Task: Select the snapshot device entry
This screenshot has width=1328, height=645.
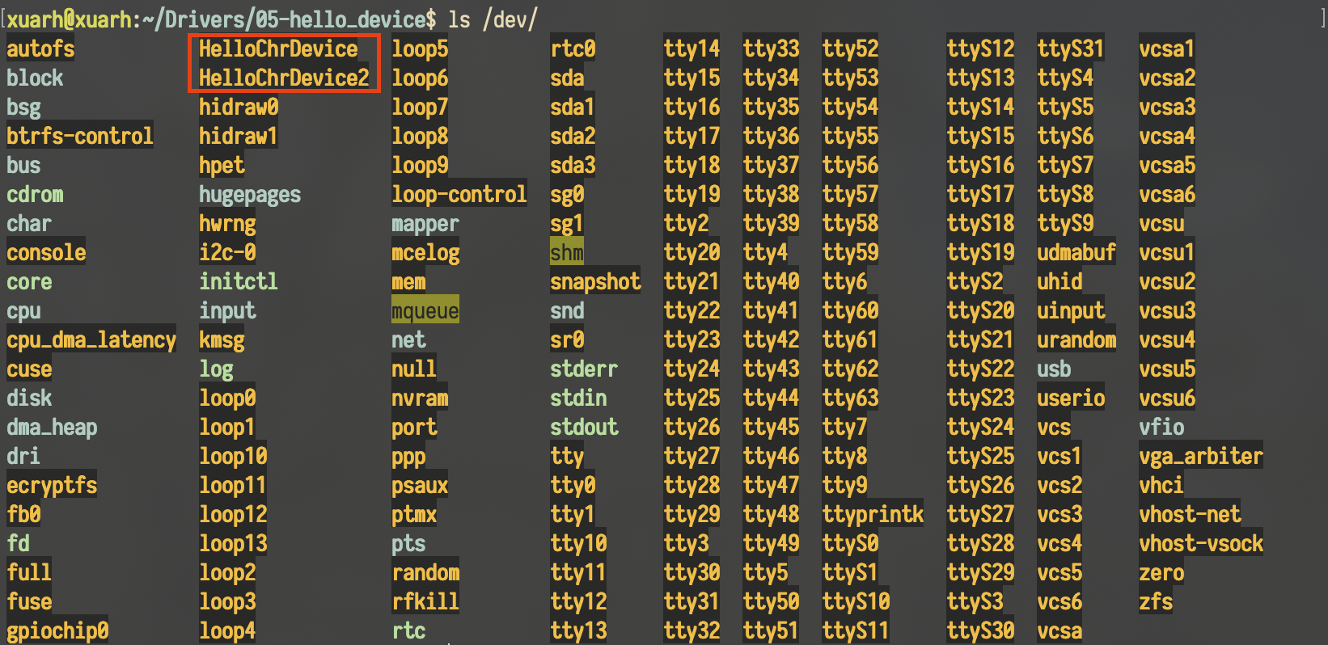Action: point(594,282)
